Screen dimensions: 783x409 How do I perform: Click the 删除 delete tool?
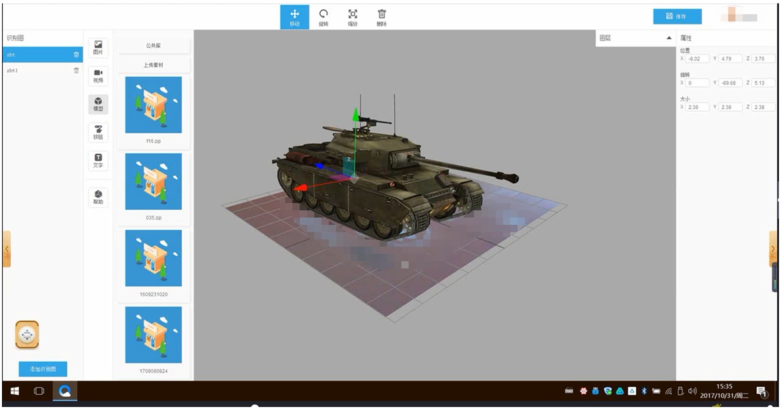tap(381, 17)
